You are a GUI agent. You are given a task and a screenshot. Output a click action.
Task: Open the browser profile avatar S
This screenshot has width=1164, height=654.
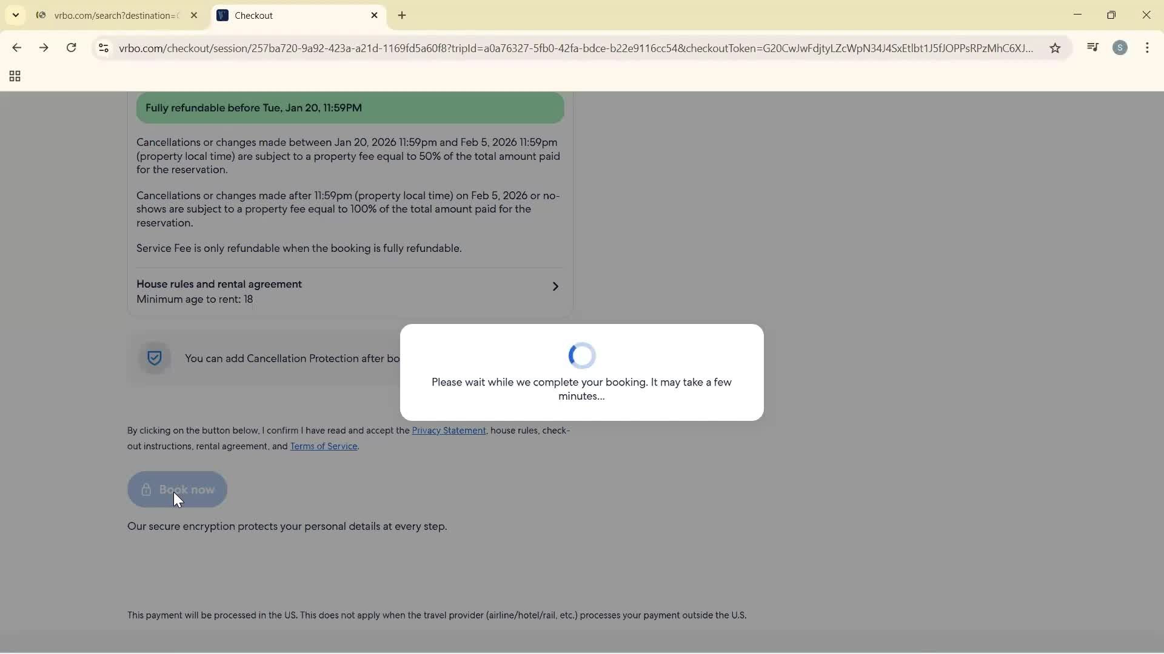[1121, 48]
